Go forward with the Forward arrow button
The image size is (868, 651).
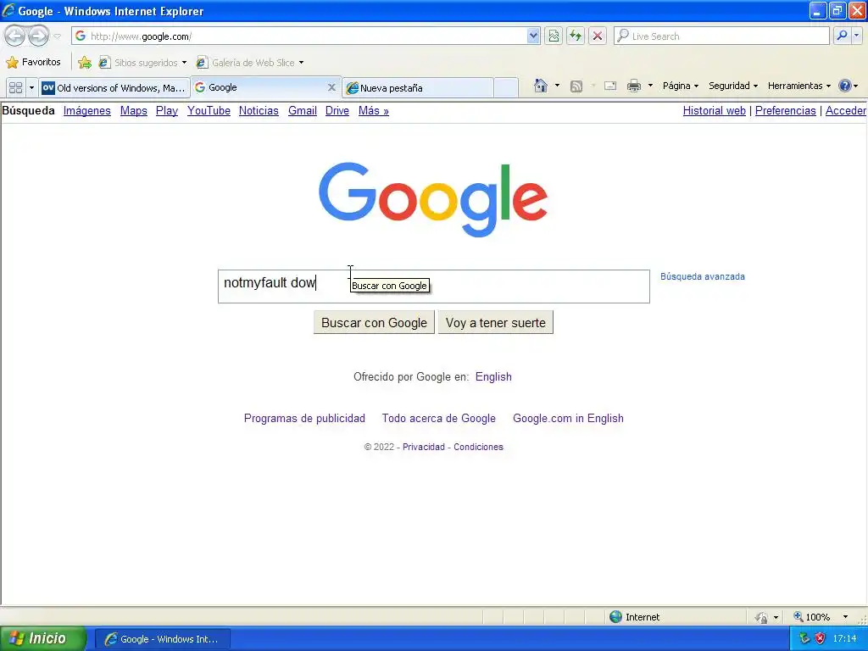pos(38,36)
